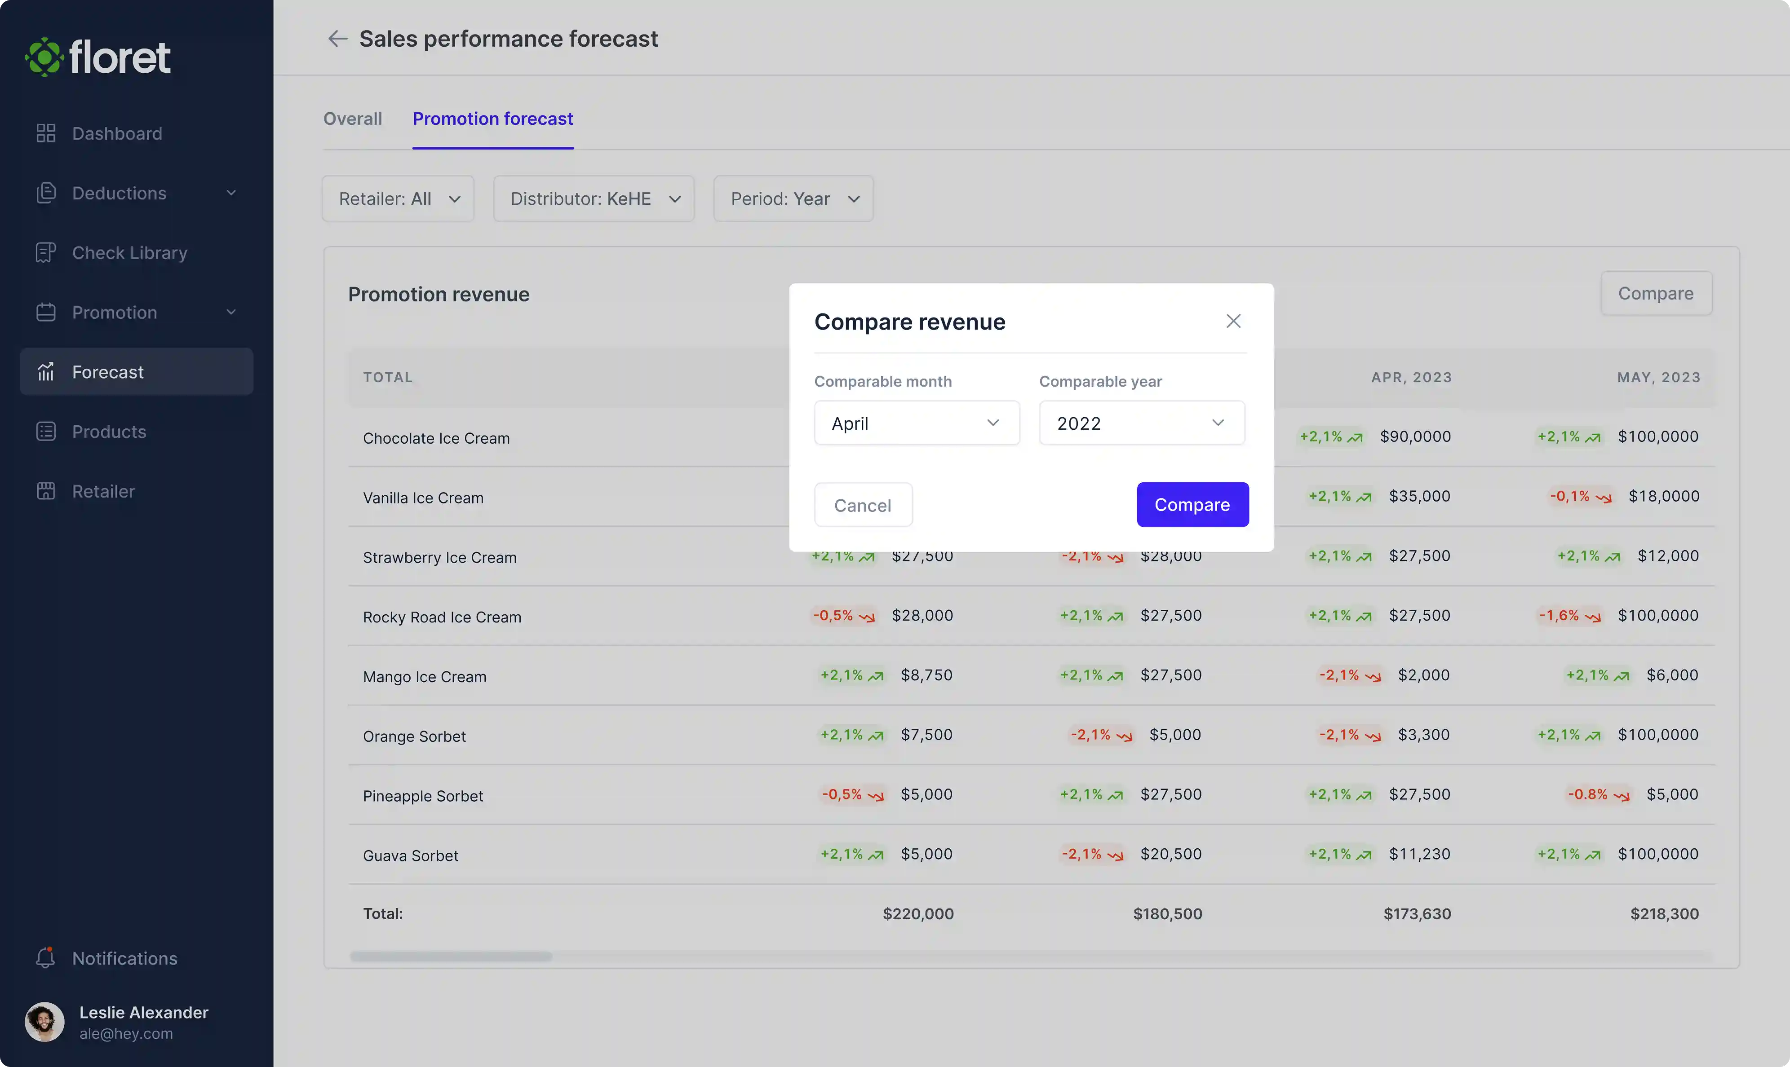Close the Compare revenue dialog
The width and height of the screenshot is (1790, 1067).
1233,321
